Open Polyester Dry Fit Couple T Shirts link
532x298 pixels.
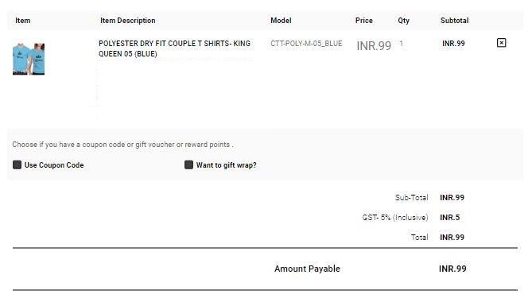[x=174, y=48]
